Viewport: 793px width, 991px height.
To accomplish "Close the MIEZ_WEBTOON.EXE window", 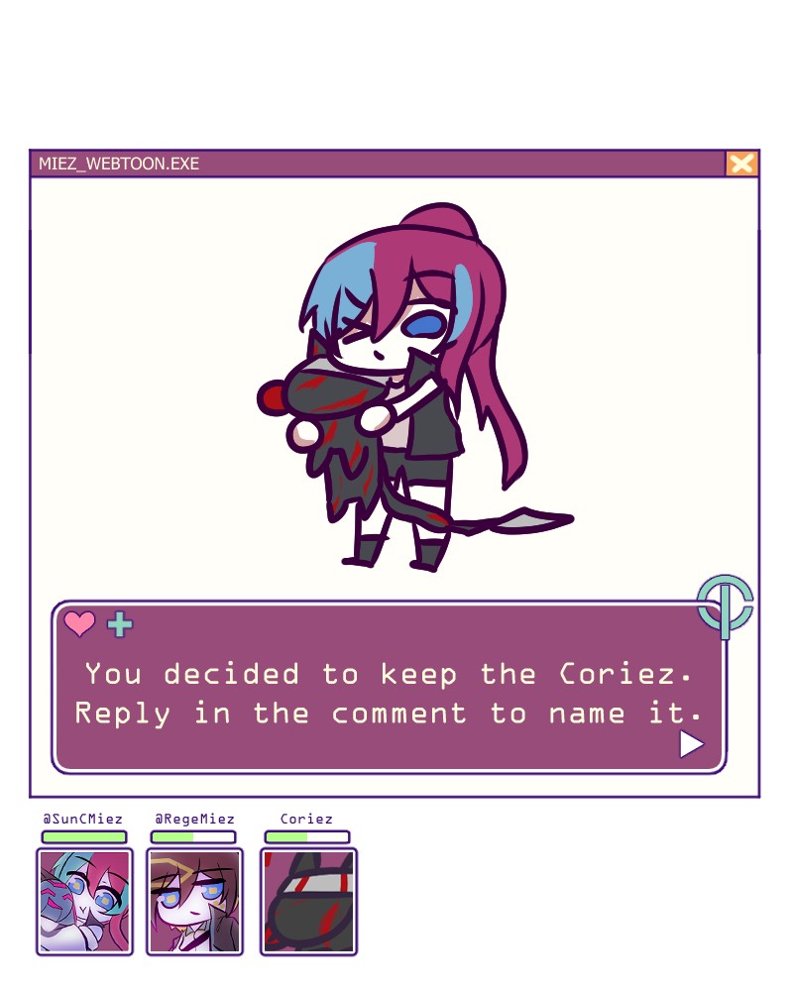I will [x=741, y=164].
